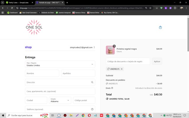
Task: Focus the Código postal field
Action: 84,100
